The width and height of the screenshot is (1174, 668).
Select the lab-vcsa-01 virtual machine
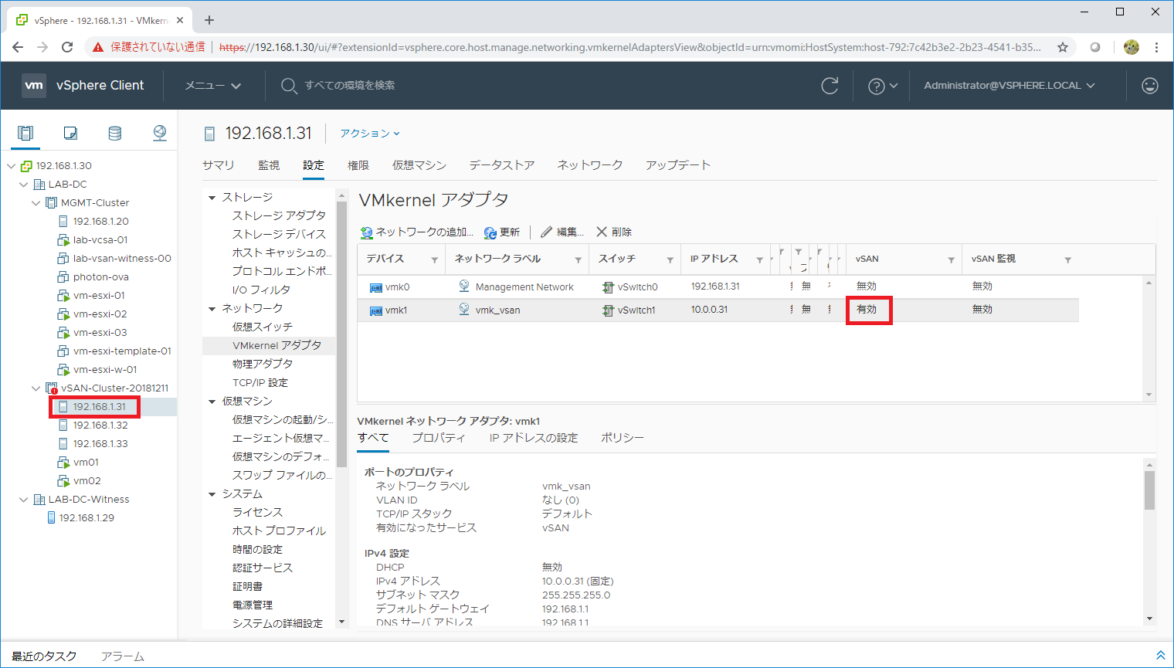click(x=100, y=240)
